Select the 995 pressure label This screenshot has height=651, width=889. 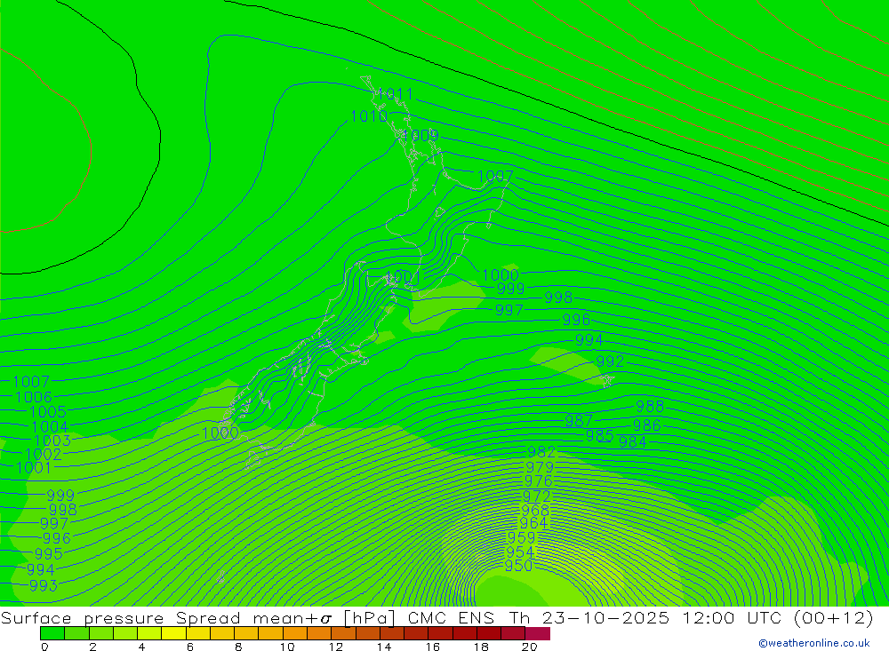point(48,553)
